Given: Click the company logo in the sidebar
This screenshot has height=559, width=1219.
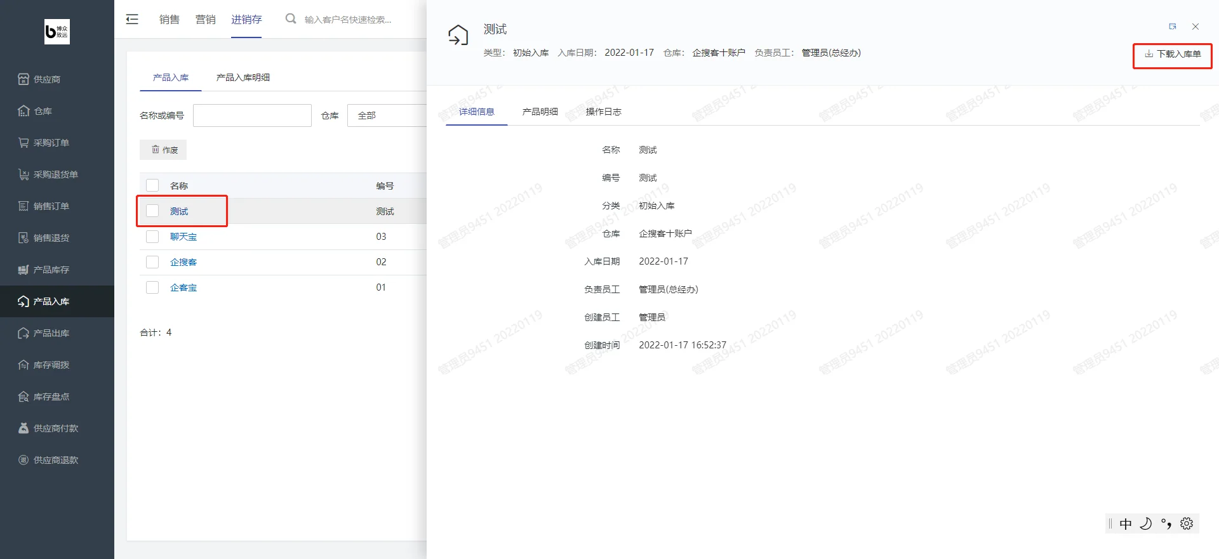Looking at the screenshot, I should (x=57, y=32).
